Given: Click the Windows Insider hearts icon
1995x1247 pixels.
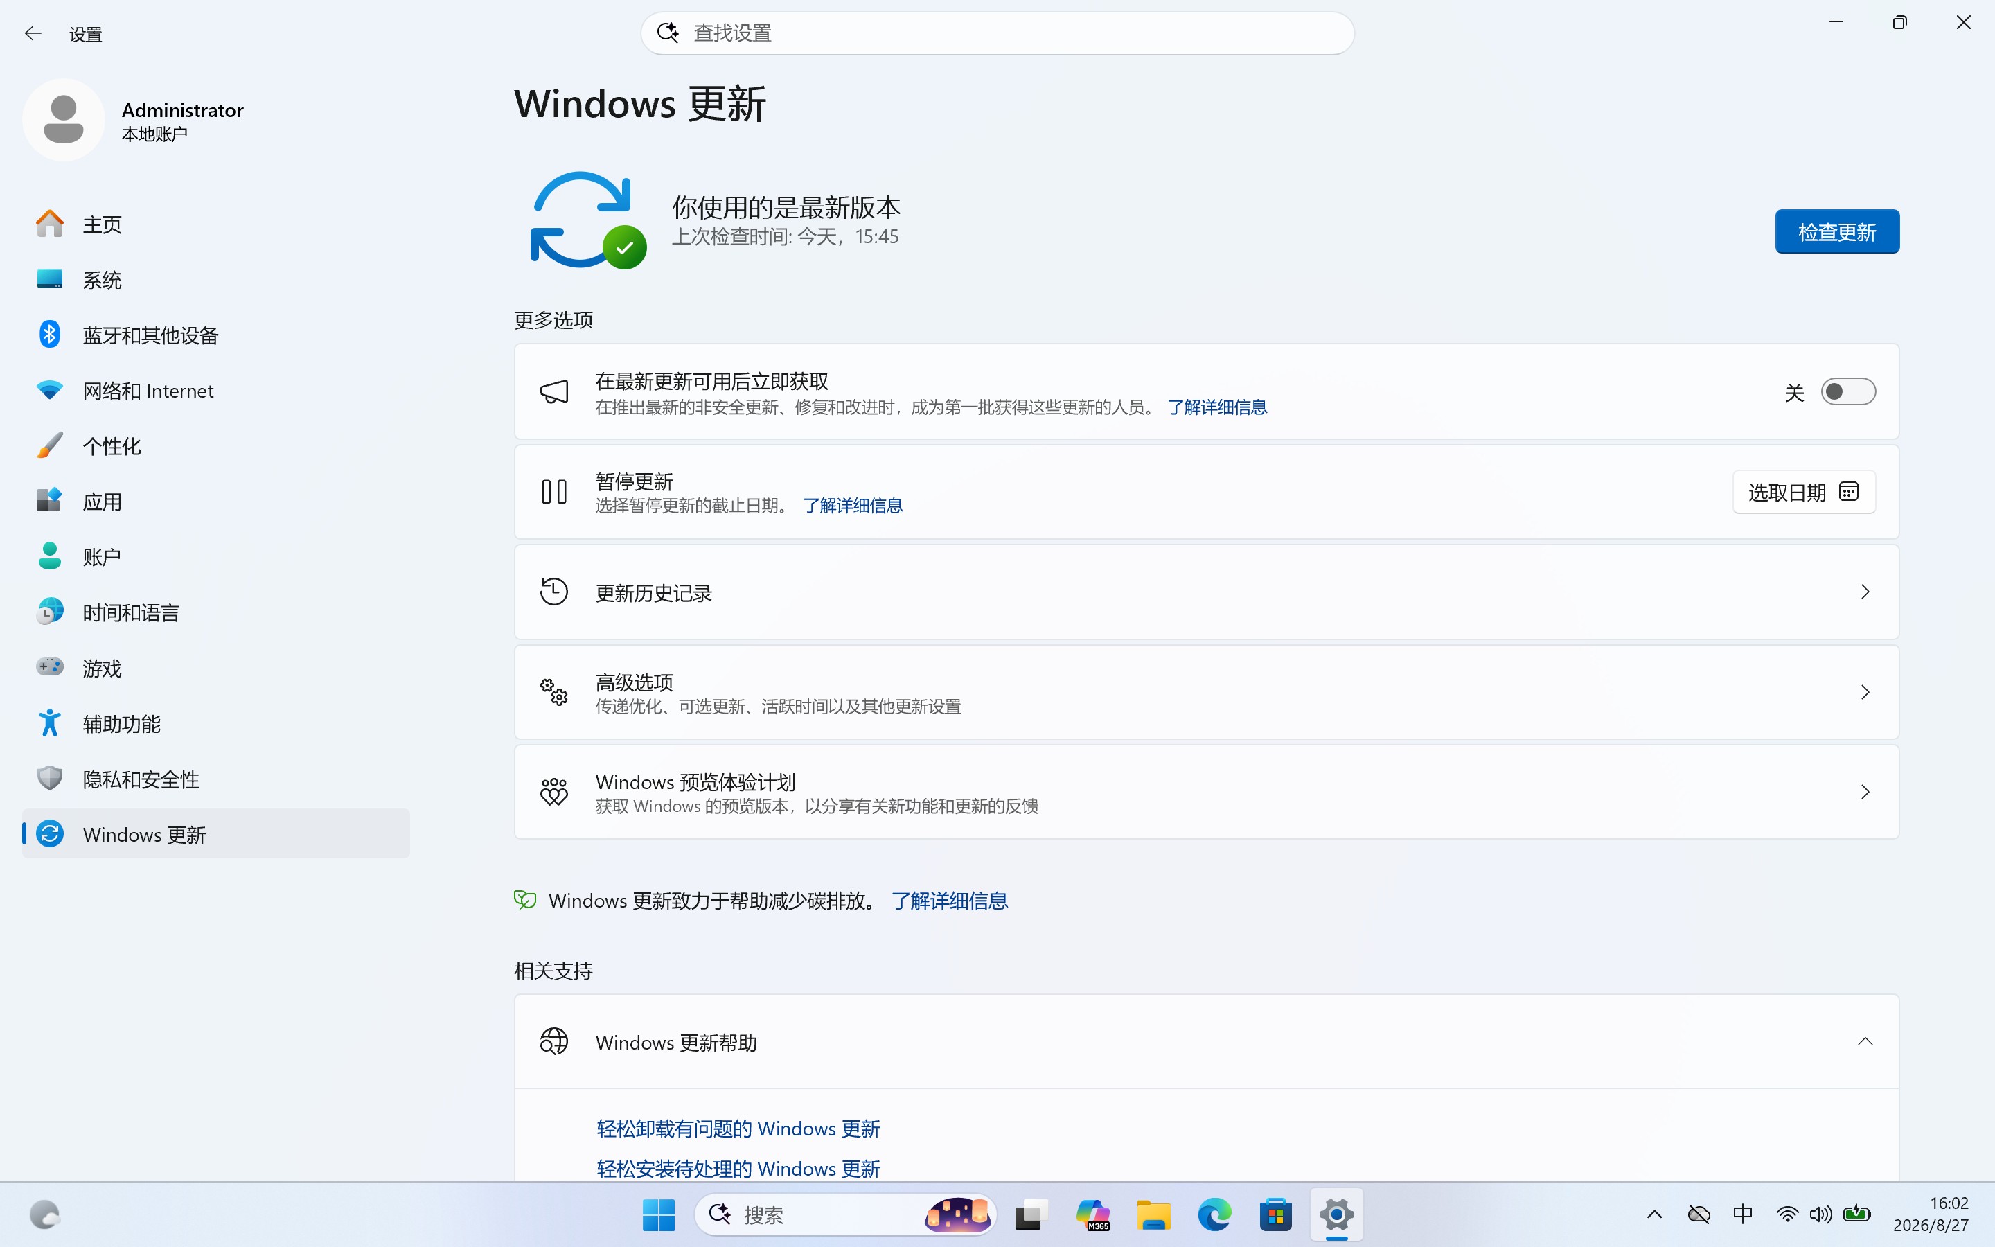Looking at the screenshot, I should (x=554, y=792).
